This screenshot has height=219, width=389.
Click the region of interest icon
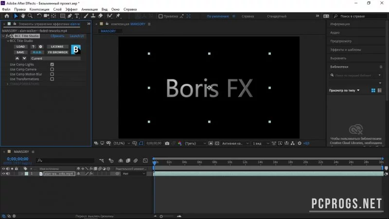[x=211, y=143]
